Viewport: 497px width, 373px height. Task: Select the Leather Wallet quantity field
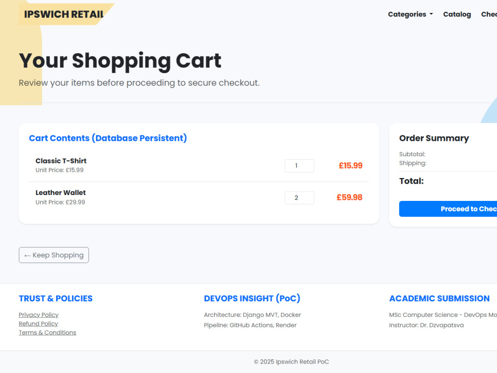pos(299,197)
